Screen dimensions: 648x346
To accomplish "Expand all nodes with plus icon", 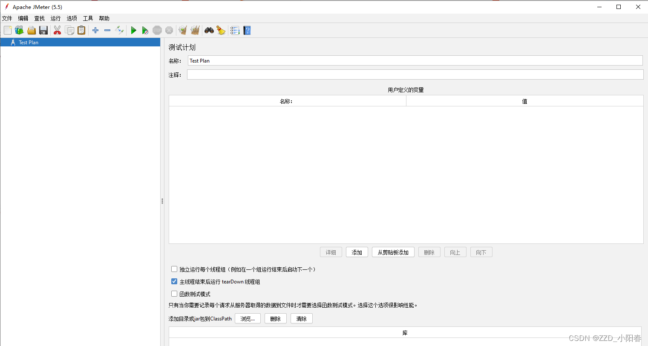I will 95,30.
